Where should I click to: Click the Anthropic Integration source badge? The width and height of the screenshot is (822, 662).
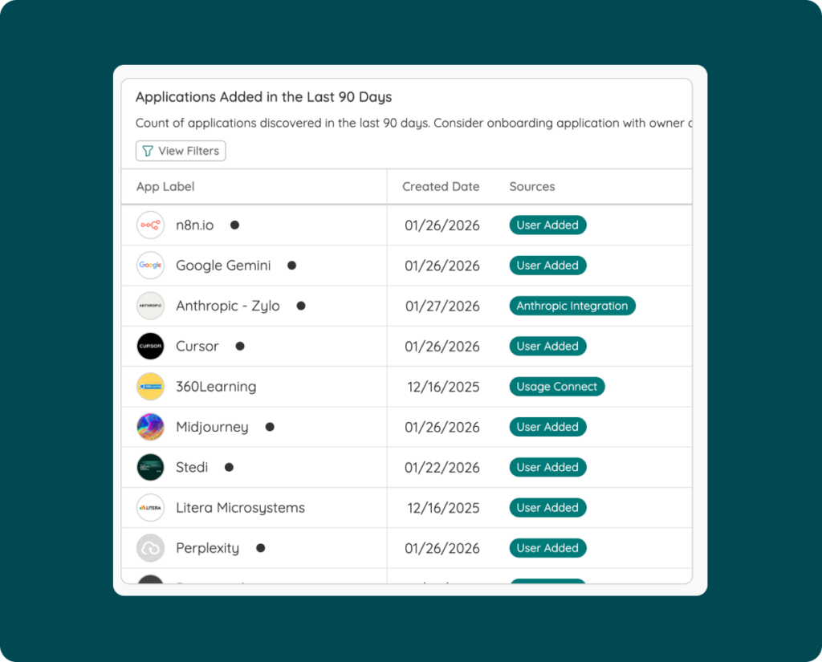tap(572, 306)
